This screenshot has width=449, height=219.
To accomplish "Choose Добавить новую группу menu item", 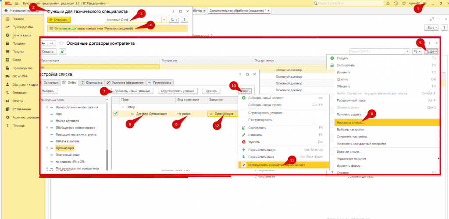I will 284,105.
